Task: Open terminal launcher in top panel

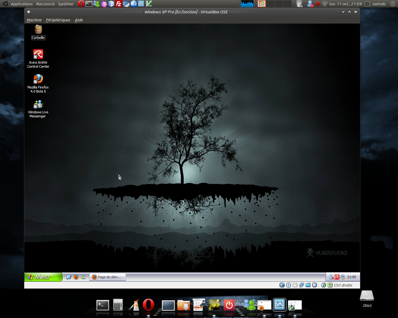Action: tap(89, 4)
